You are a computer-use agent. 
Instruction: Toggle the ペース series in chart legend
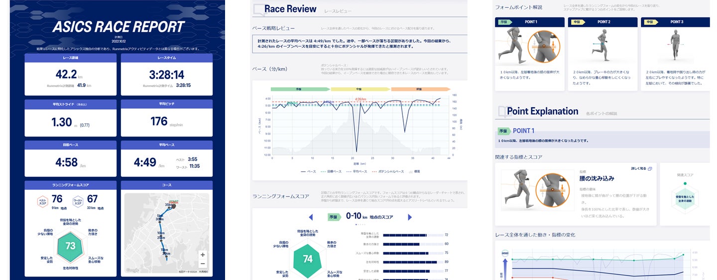pyautogui.click(x=309, y=171)
